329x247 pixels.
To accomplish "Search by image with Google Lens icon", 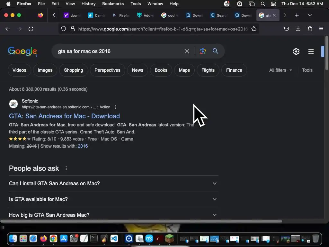I will [203, 51].
